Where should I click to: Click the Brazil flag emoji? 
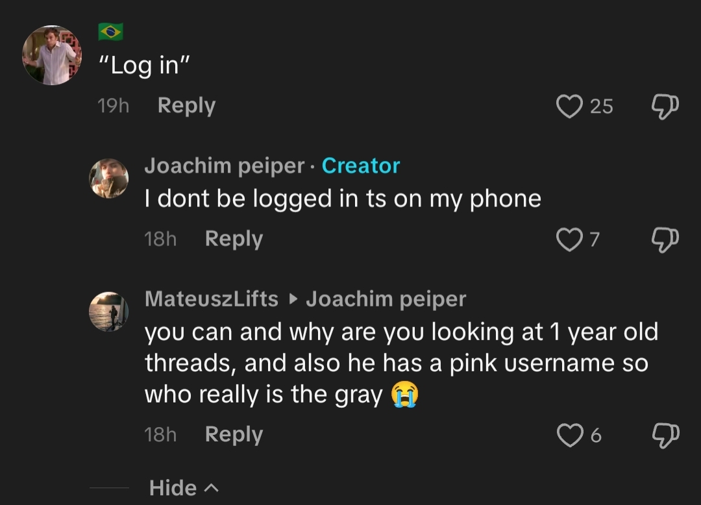110,31
